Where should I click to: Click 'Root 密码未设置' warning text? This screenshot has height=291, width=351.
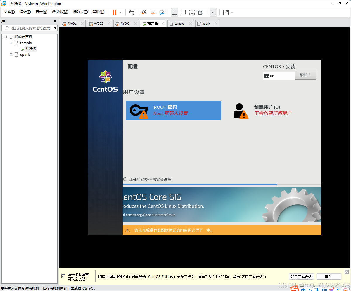click(x=171, y=113)
